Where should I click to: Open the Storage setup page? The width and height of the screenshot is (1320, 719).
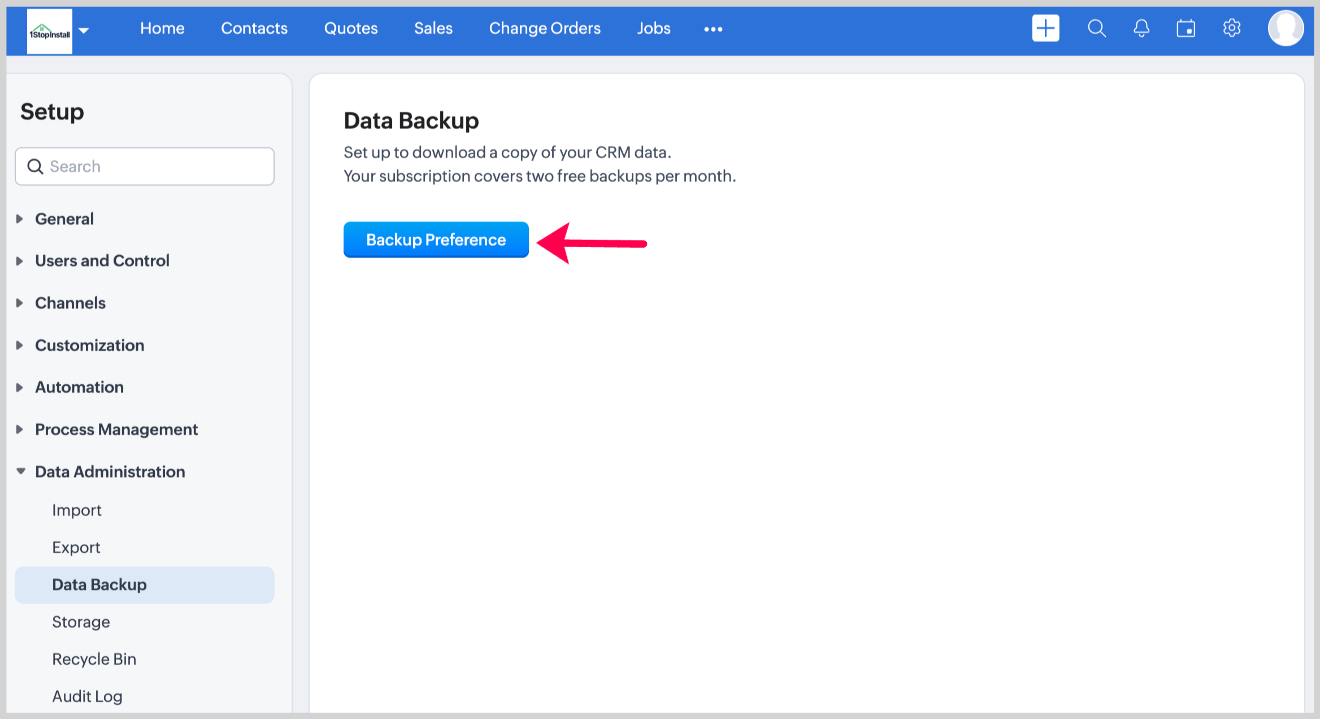81,622
